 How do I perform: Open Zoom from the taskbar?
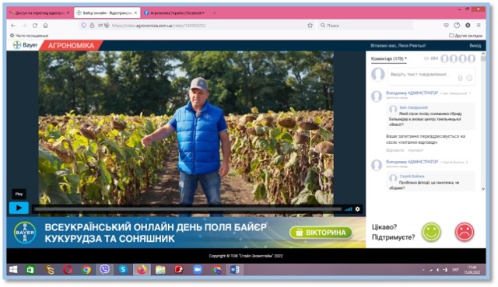(198, 270)
